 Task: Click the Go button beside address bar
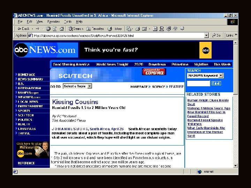(216, 35)
